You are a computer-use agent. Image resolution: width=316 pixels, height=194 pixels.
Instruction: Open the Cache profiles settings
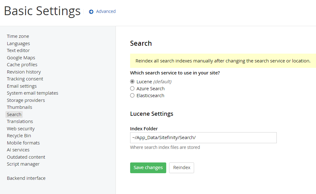point(22,64)
